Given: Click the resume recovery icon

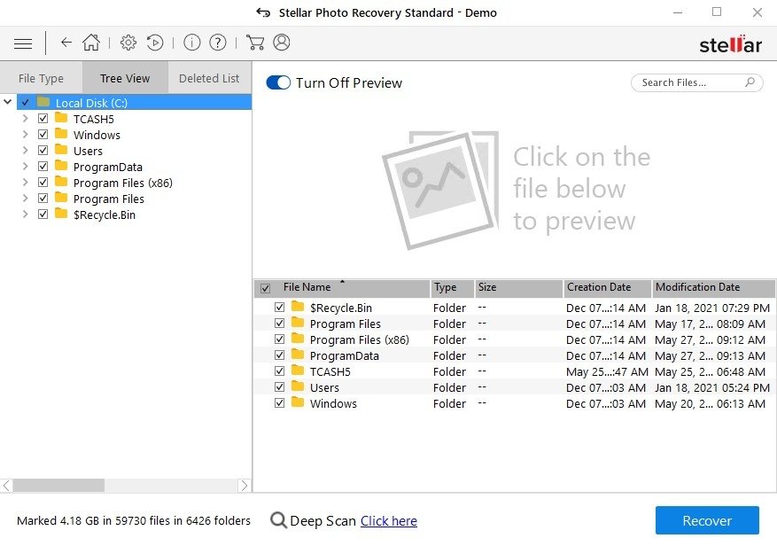Looking at the screenshot, I should click(155, 43).
